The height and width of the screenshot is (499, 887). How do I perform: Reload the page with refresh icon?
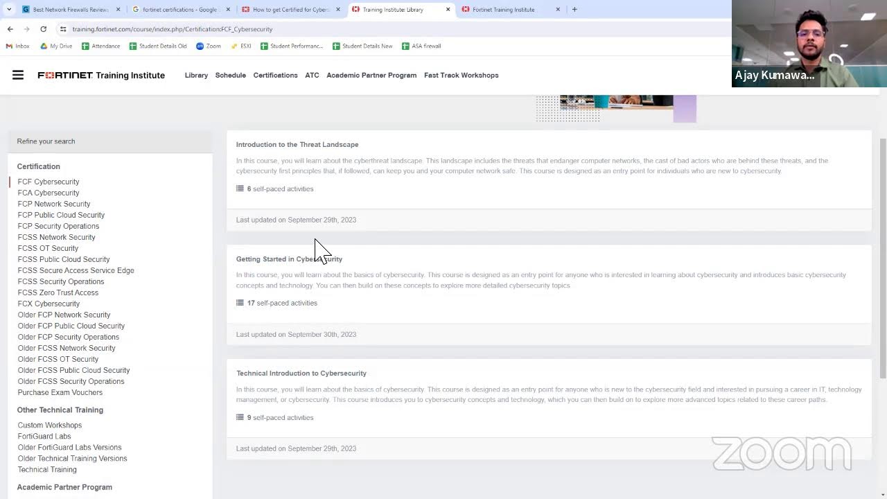tap(43, 29)
